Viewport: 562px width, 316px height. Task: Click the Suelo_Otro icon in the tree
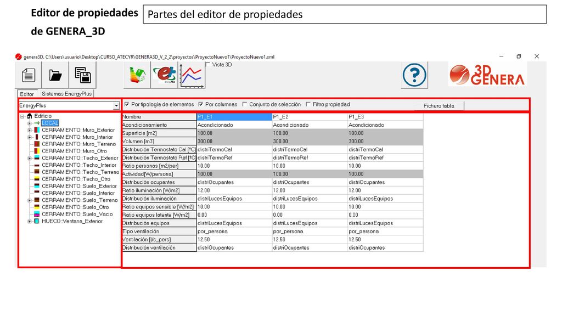coord(37,207)
